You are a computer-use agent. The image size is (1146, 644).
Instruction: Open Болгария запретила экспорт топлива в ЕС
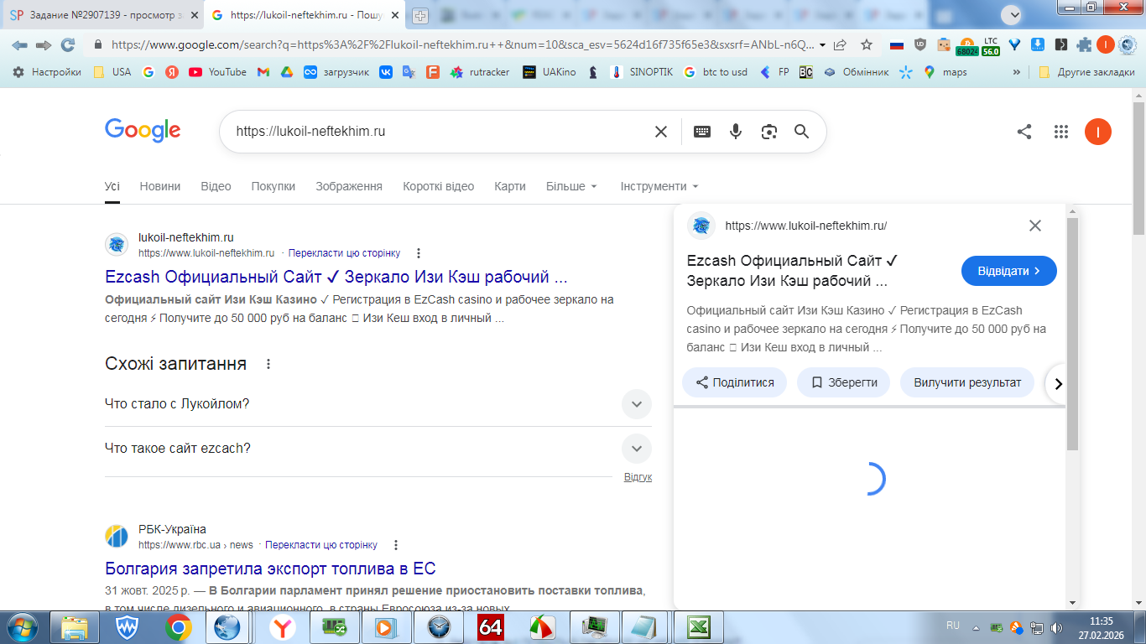point(270,569)
